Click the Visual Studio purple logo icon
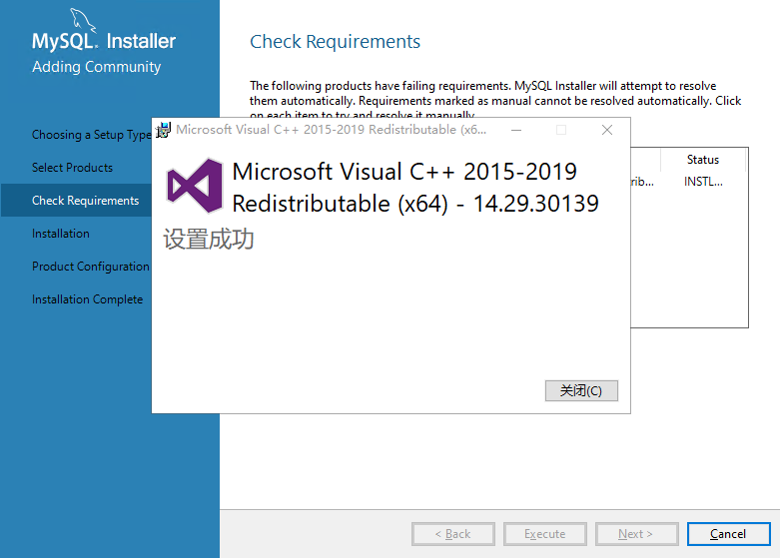780x558 pixels. pyautogui.click(x=195, y=186)
